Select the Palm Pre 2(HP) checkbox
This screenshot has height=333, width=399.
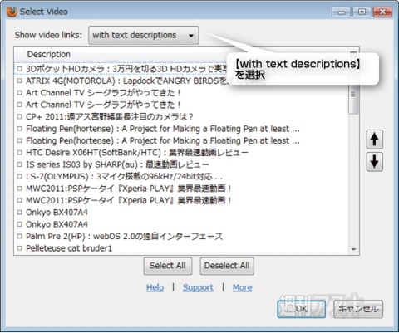click(19, 236)
